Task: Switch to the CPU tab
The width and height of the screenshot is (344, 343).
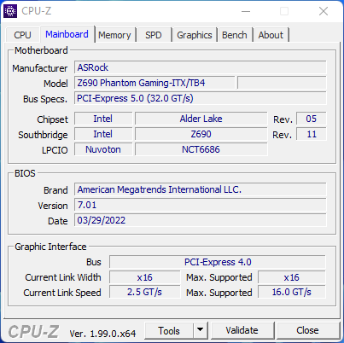Action: click(22, 35)
